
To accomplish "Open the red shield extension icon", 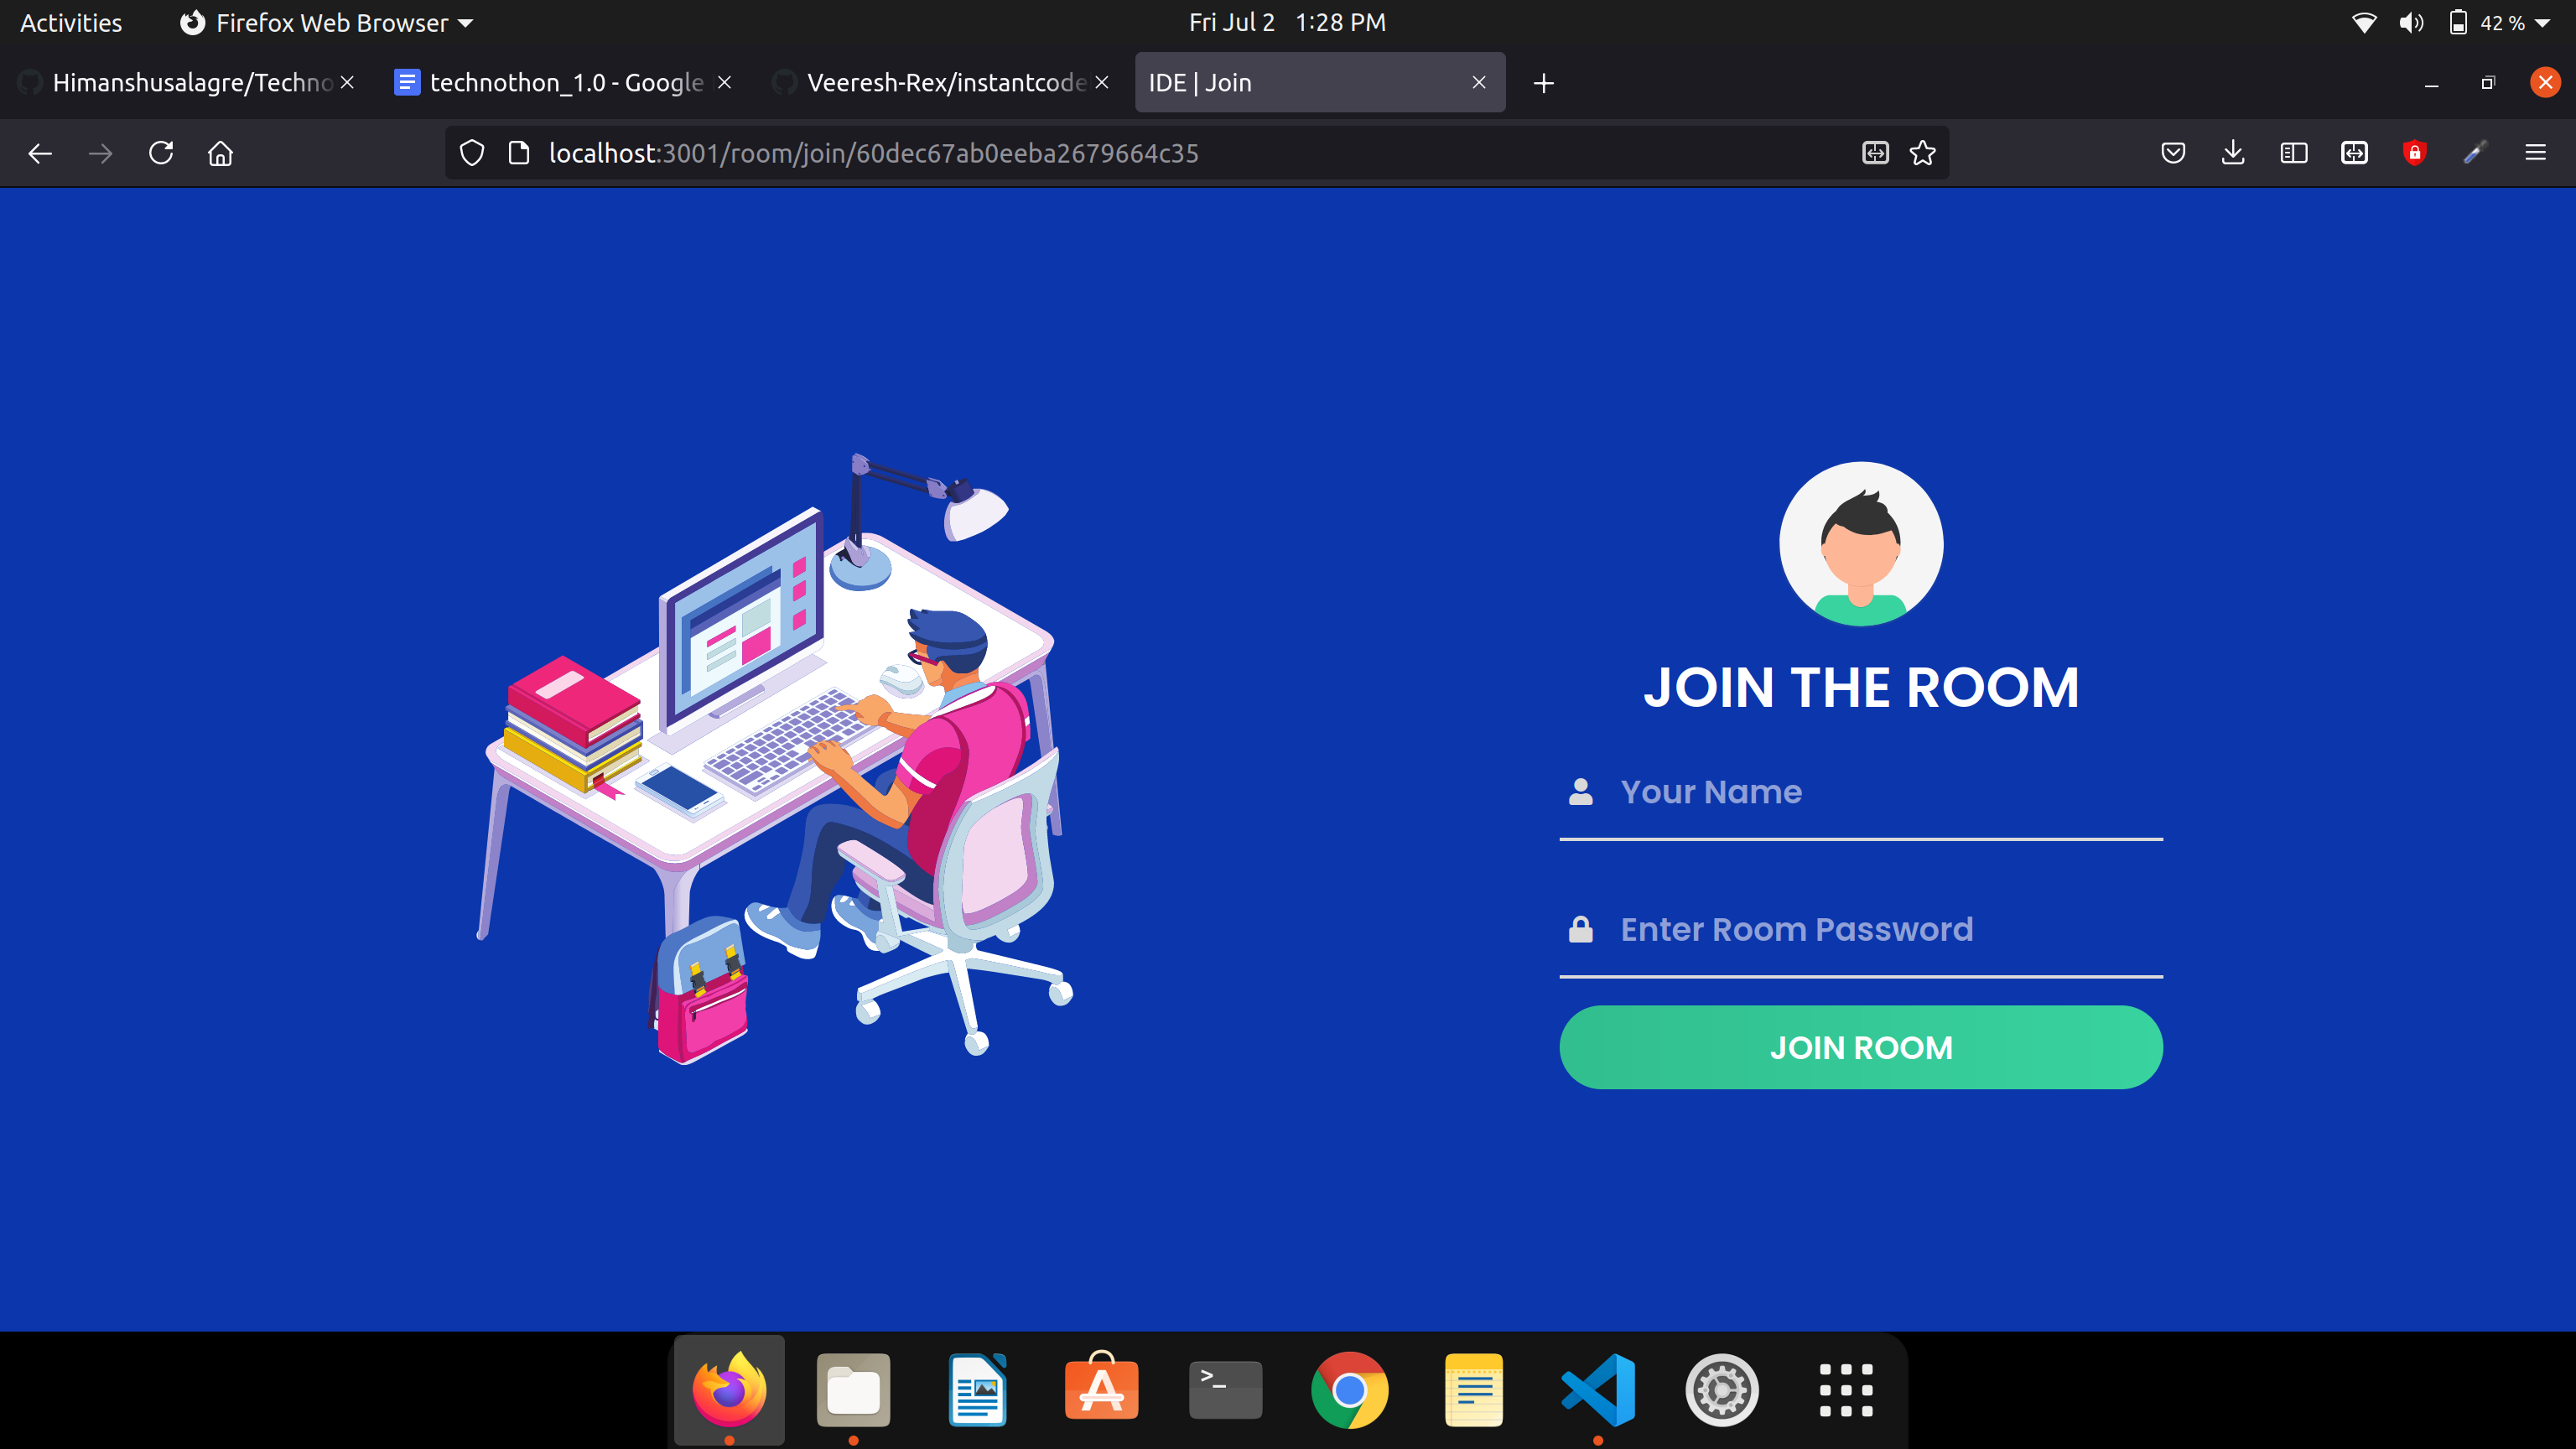I will click(x=2414, y=153).
